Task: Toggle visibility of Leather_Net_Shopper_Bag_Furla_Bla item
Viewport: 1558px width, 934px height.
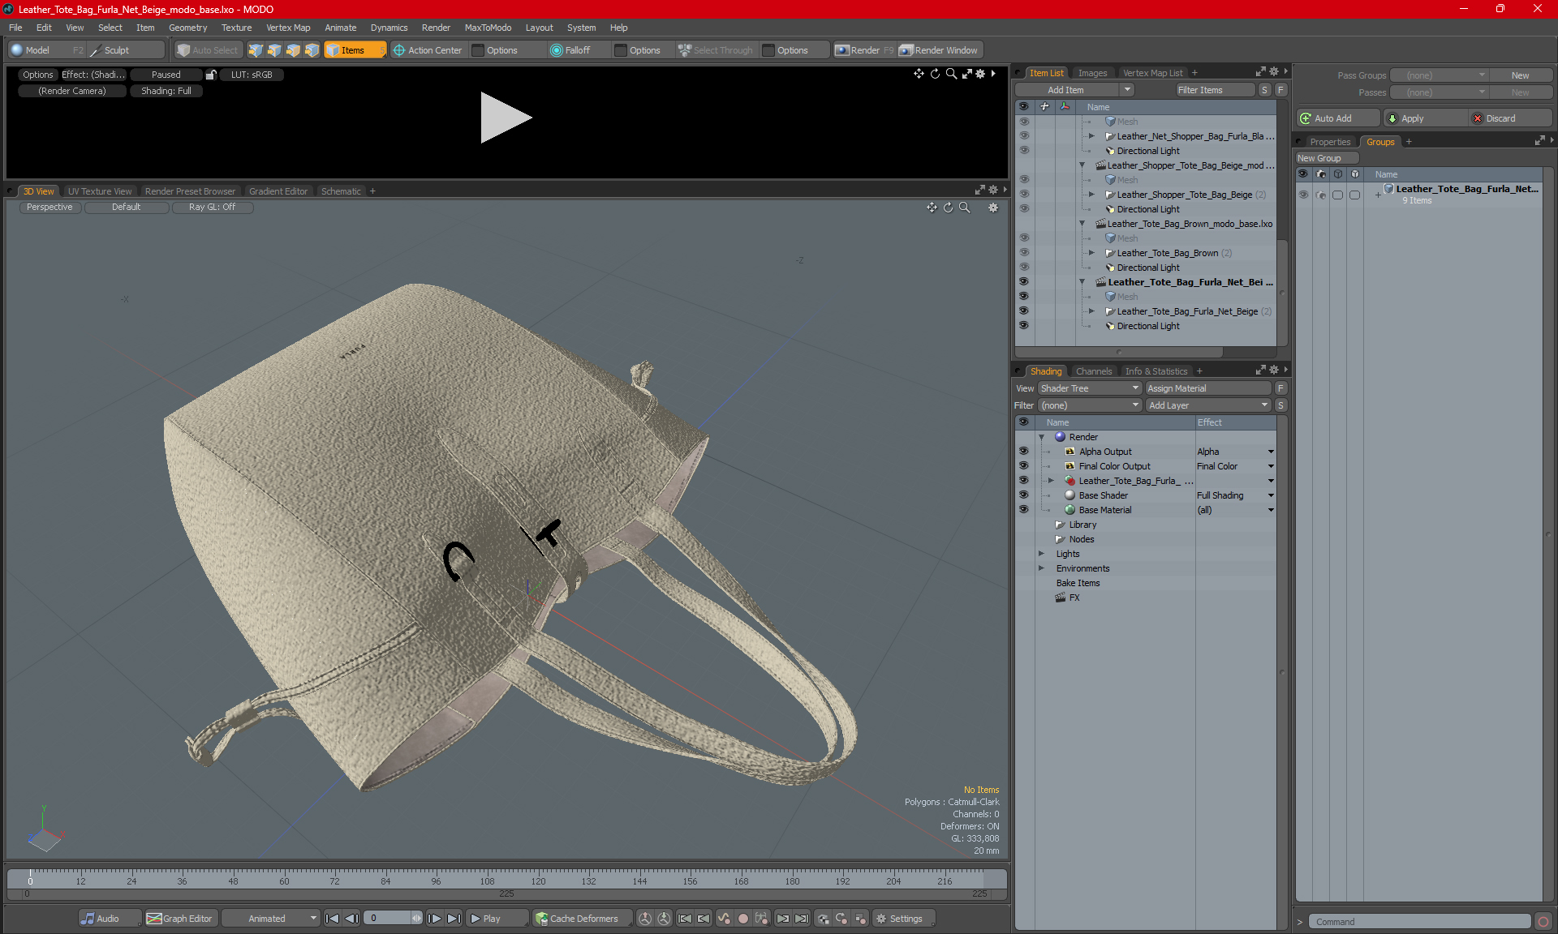Action: (x=1024, y=136)
